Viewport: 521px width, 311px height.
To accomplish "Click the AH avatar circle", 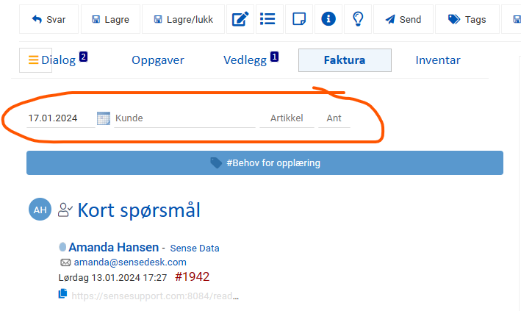I will (40, 210).
